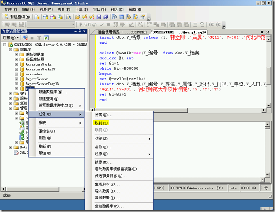Open the 社区(C) menu
Viewport: 275px width, 212px height.
(x=117, y=9)
